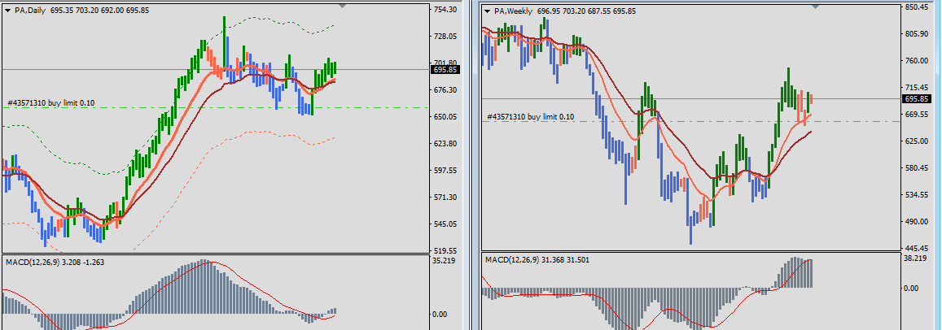The height and width of the screenshot is (330, 942).
Task: Select the #43571310 buy limit label on Daily chart
Action: (x=51, y=103)
